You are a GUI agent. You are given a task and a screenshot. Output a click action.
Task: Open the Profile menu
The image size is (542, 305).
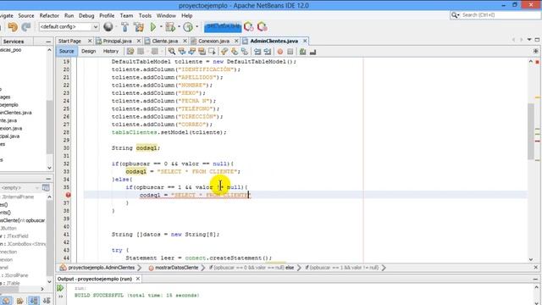(x=107, y=15)
